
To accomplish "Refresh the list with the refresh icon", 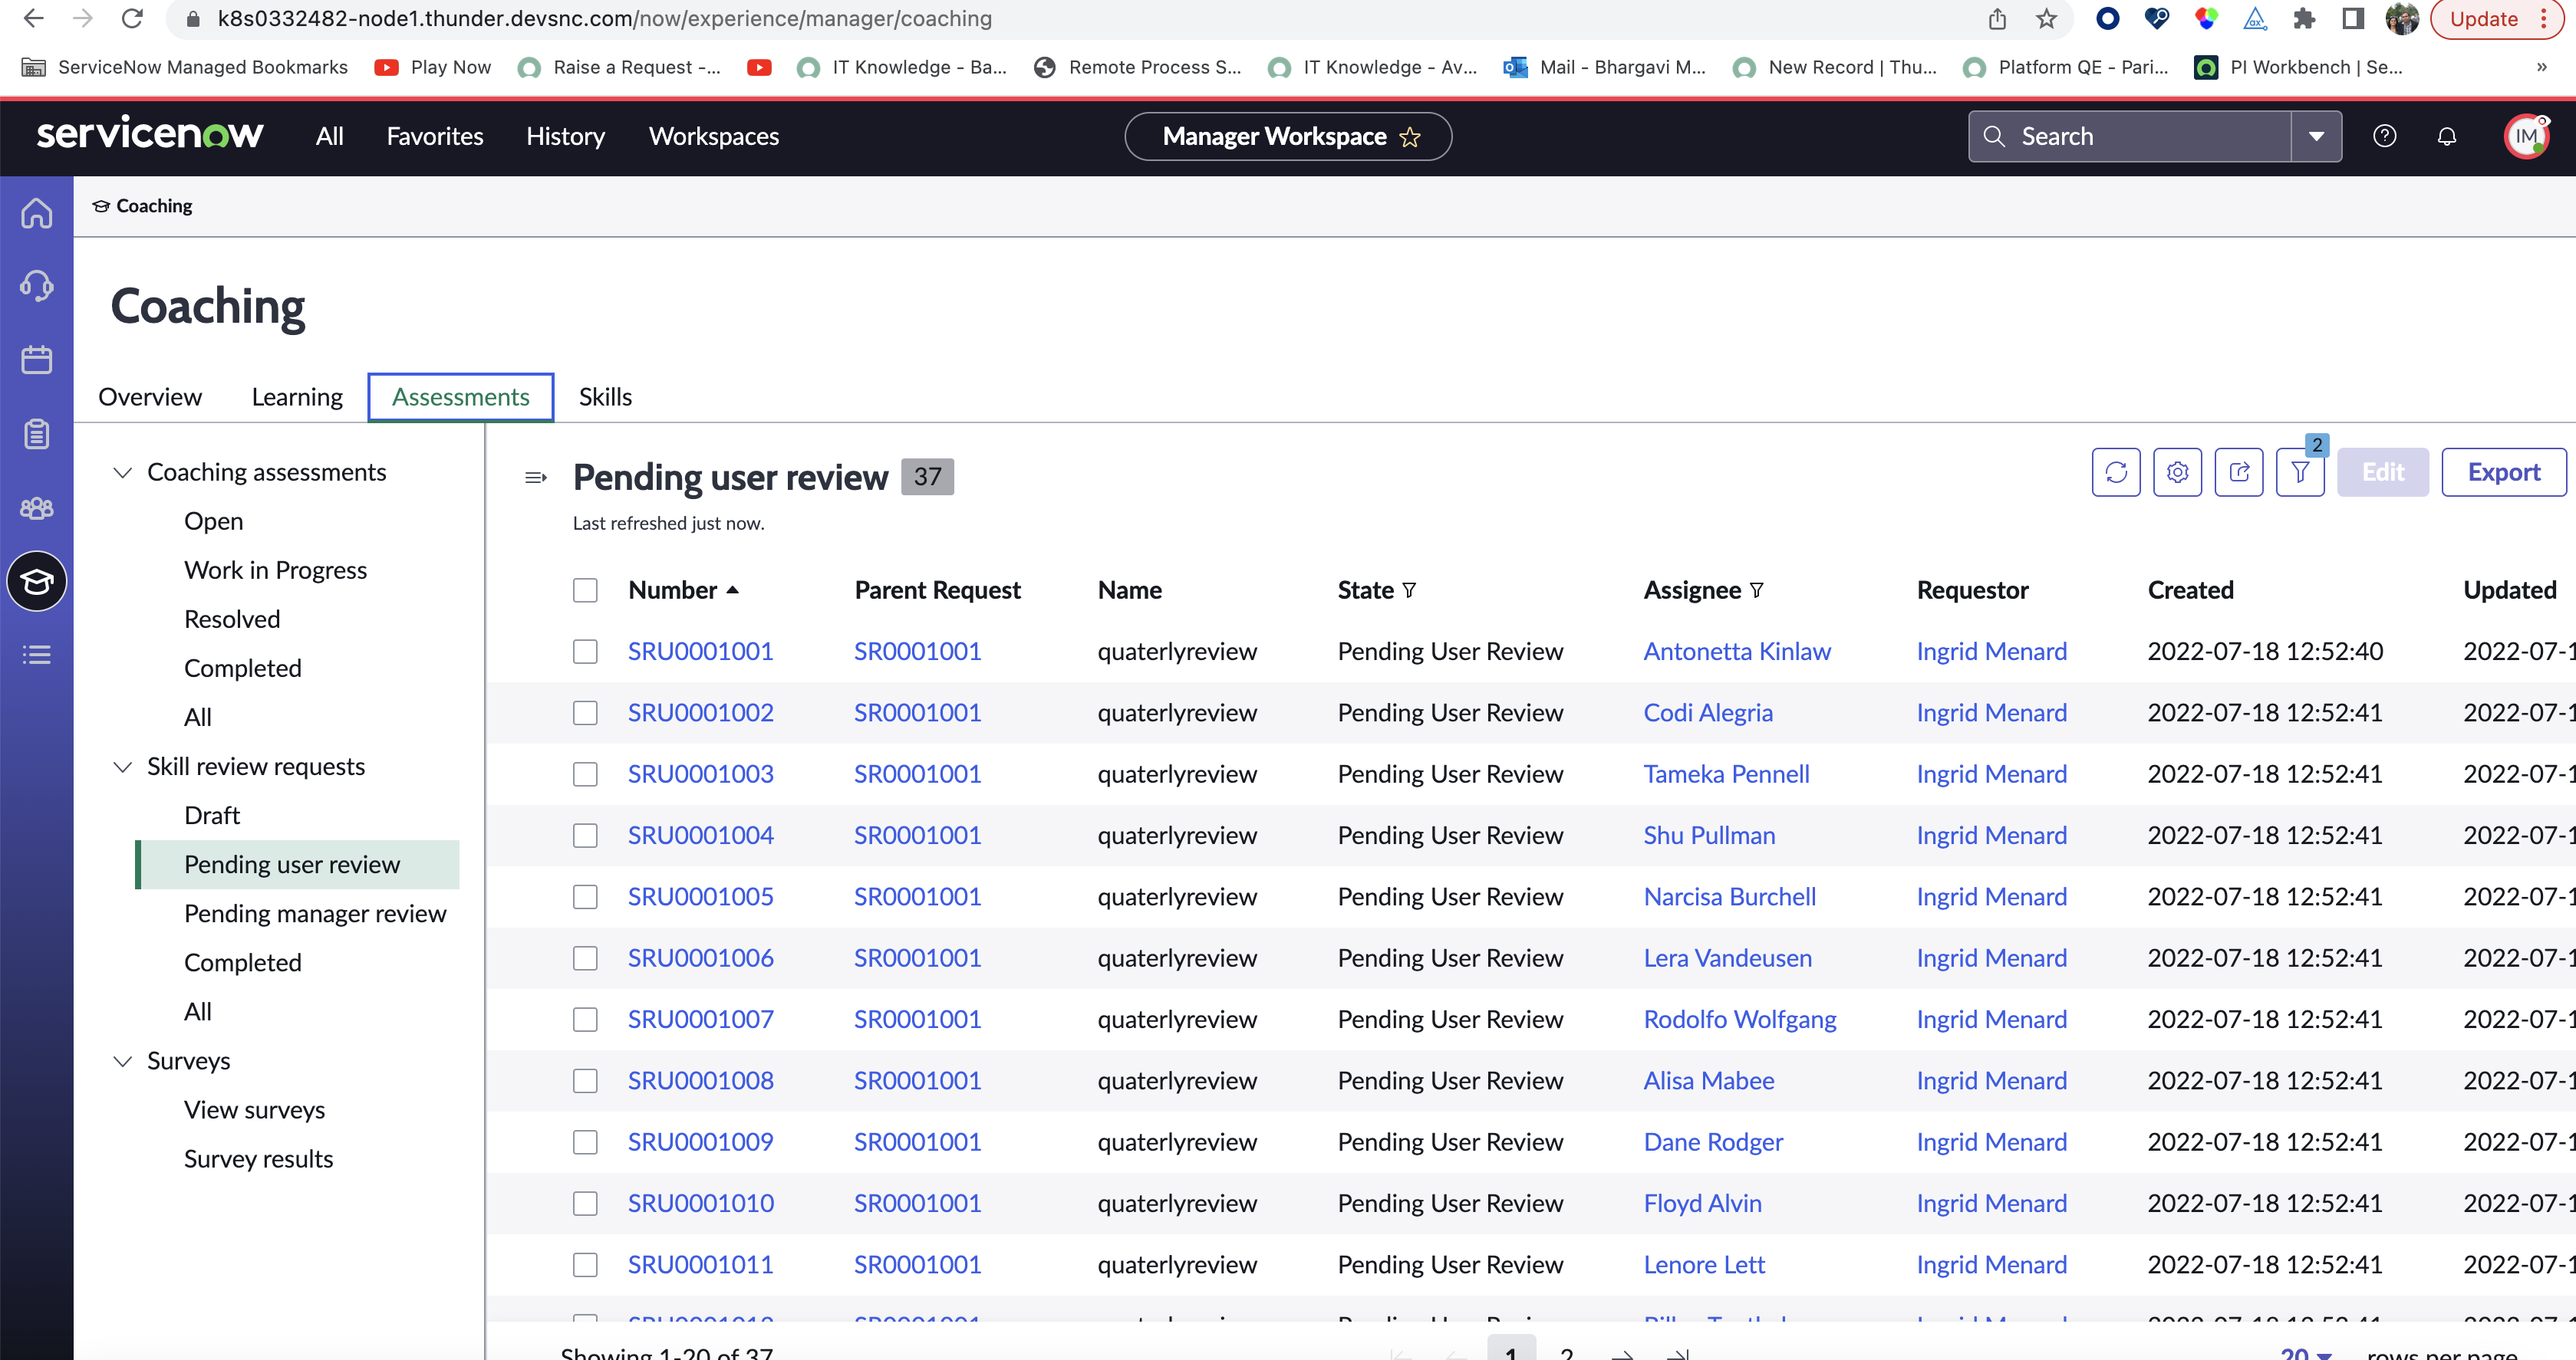I will (x=2116, y=471).
